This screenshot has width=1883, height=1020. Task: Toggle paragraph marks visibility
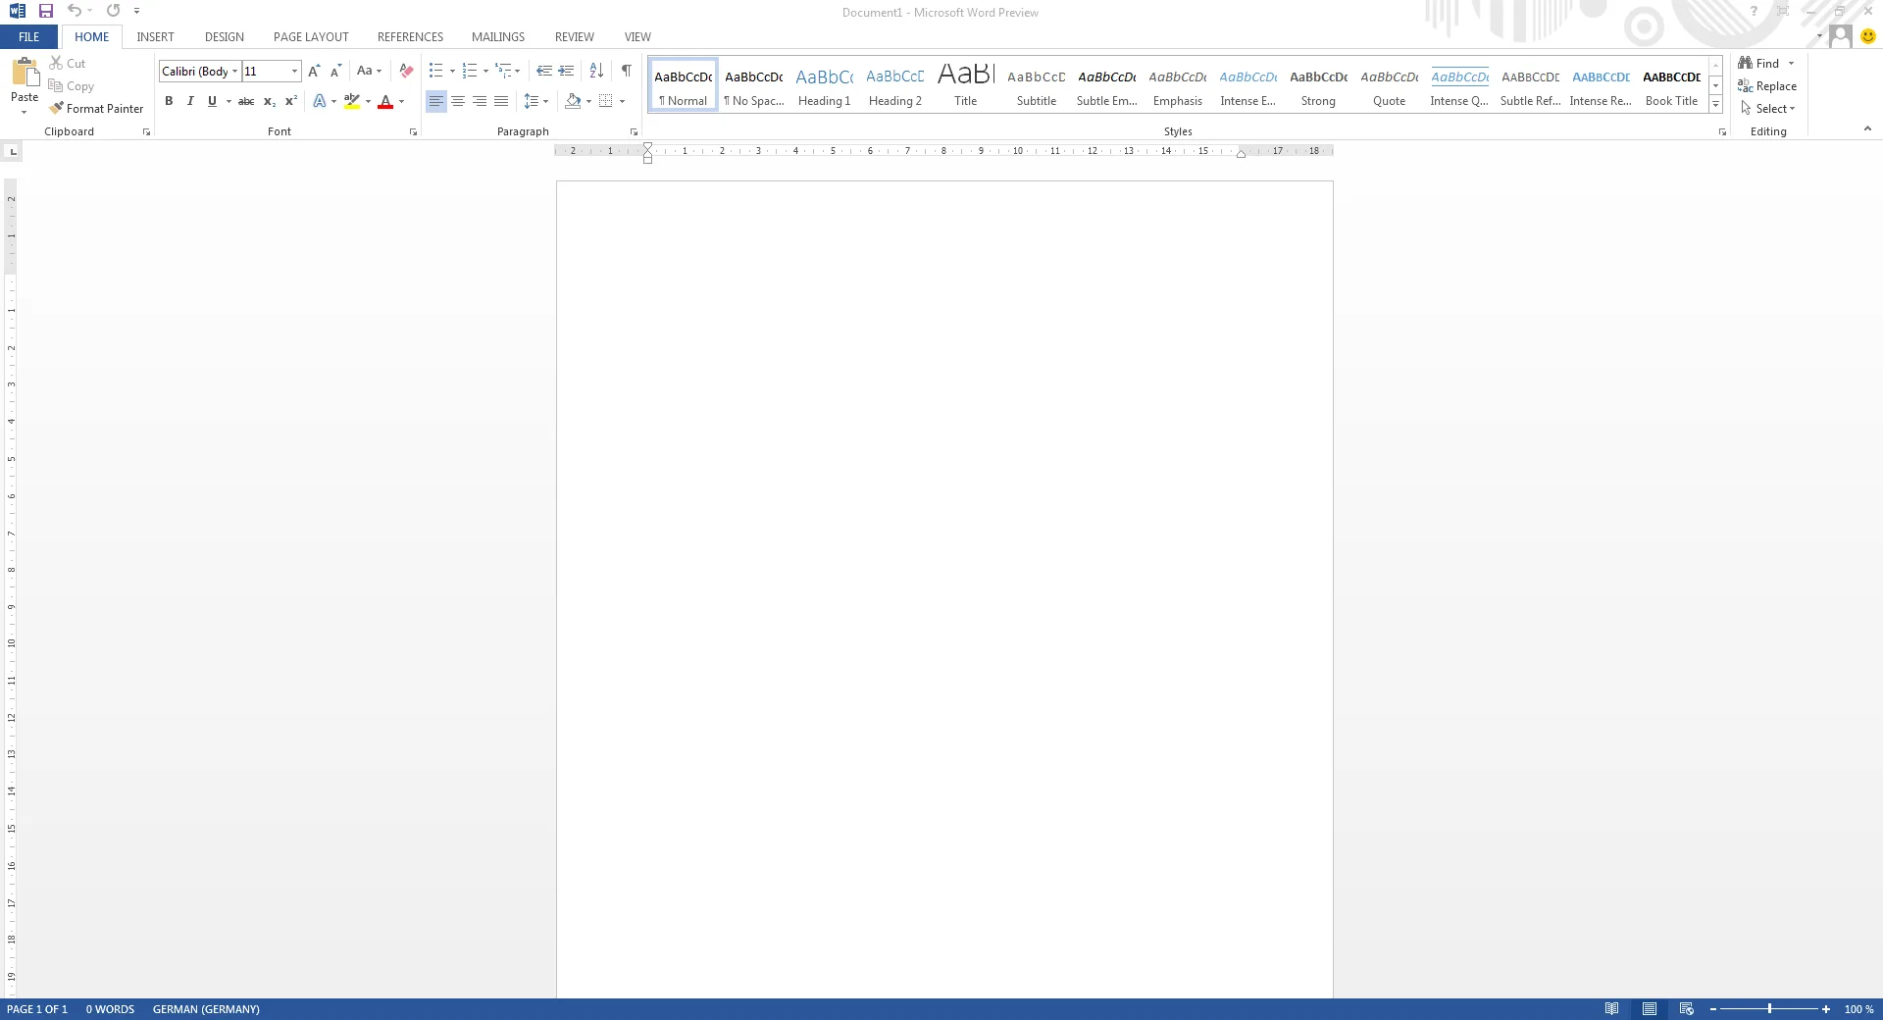coord(628,71)
